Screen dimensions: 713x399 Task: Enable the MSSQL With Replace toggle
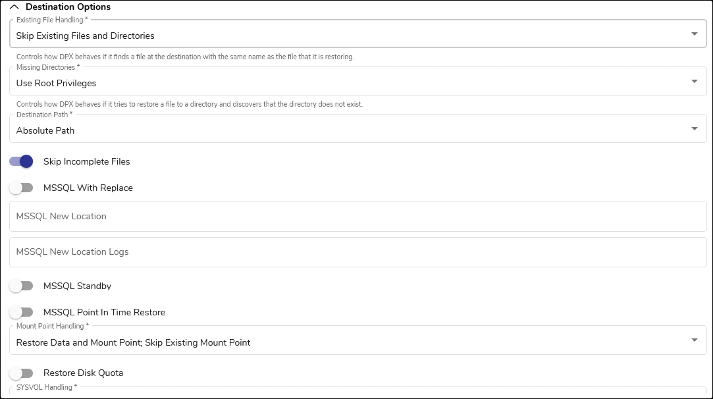pos(21,188)
